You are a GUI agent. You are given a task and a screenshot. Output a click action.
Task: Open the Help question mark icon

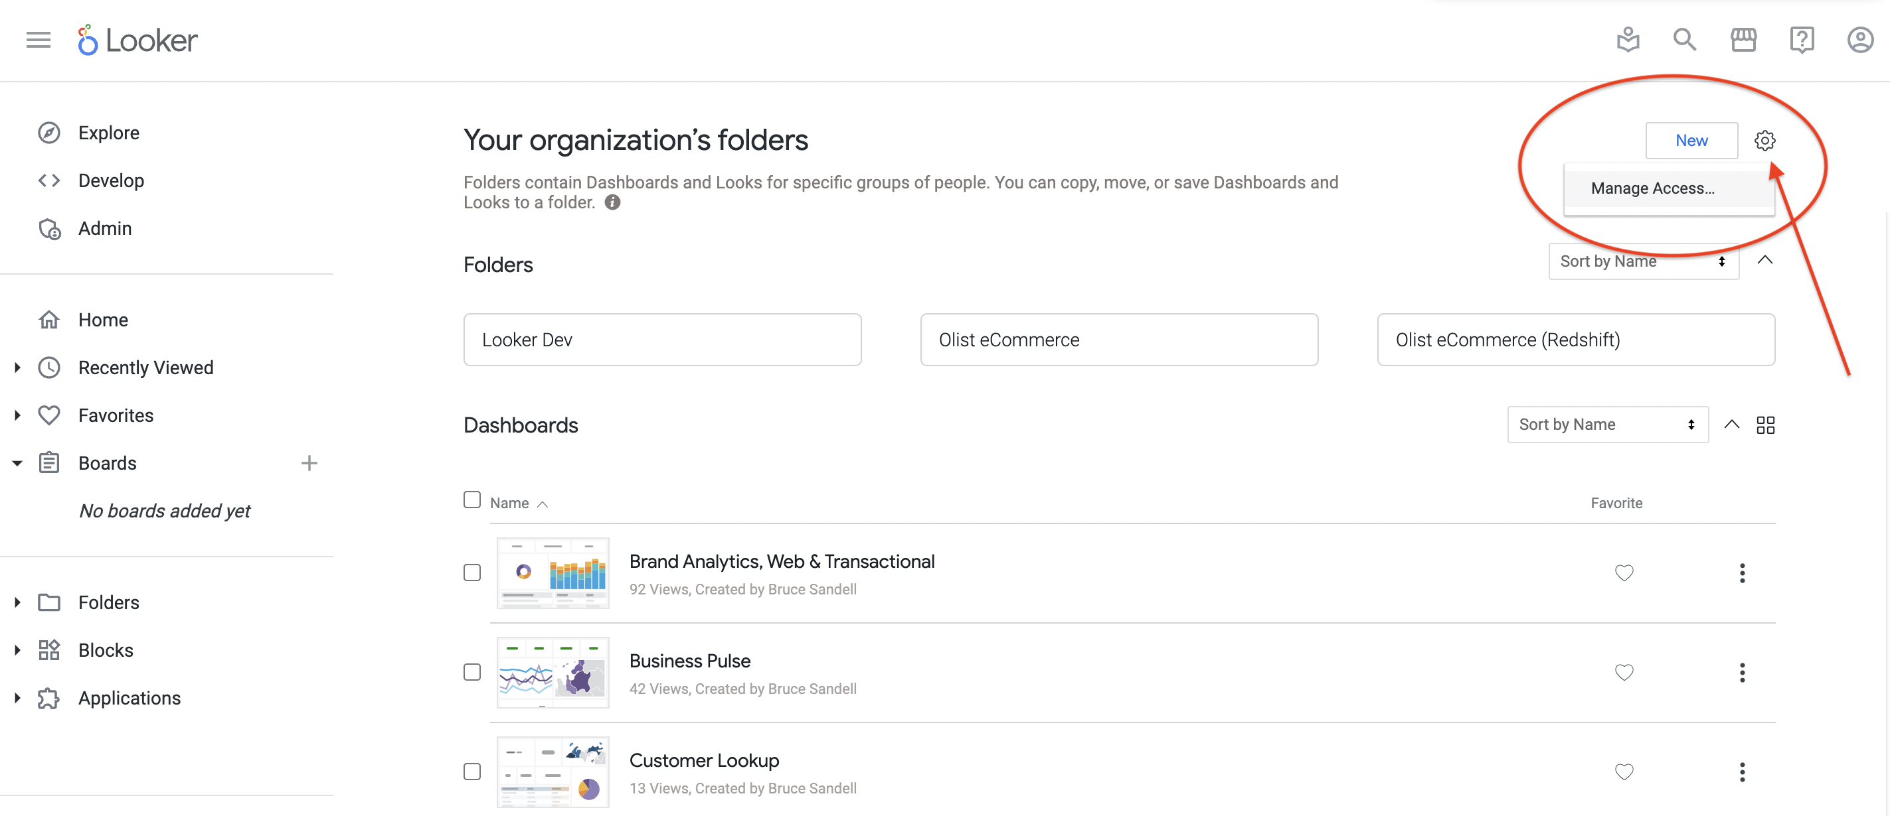pyautogui.click(x=1802, y=40)
